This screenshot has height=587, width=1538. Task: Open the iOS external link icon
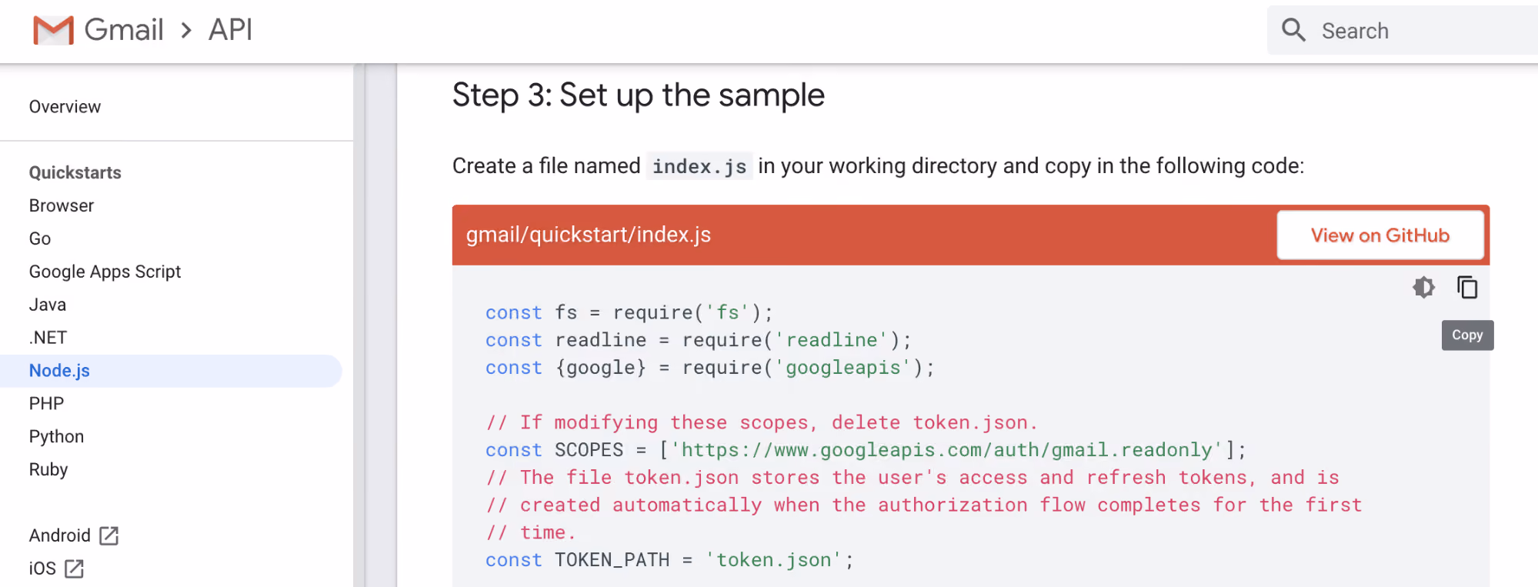coord(75,569)
